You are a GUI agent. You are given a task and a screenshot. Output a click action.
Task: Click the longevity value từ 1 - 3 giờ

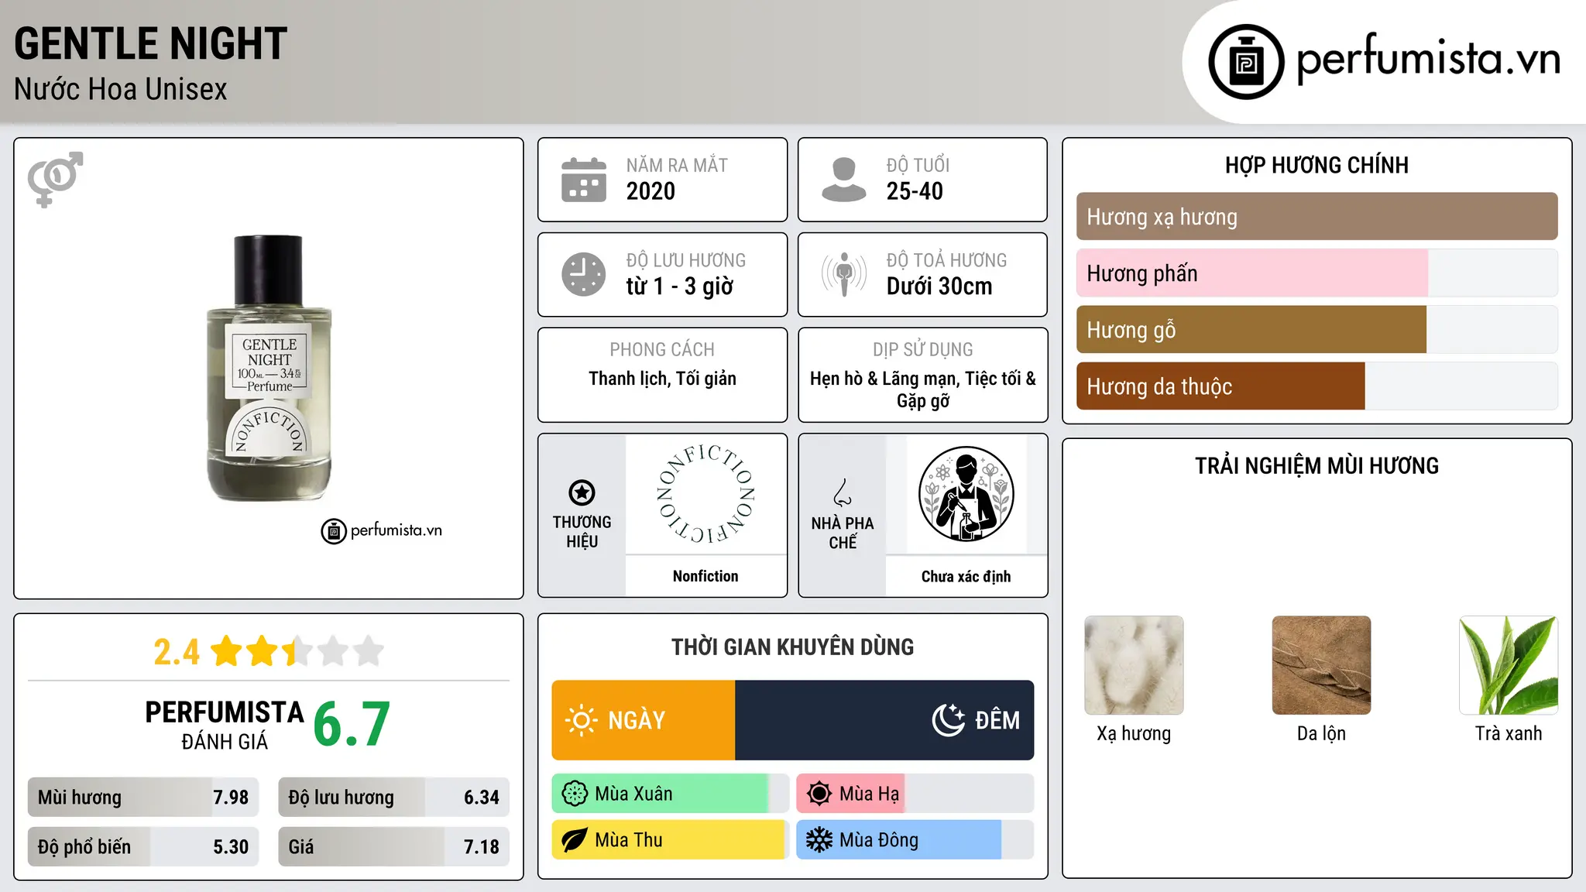tap(680, 286)
